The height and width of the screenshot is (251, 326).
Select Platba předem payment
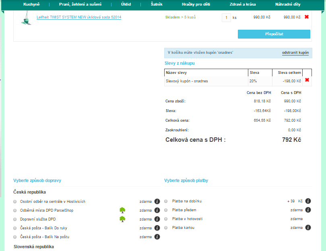(x=166, y=210)
